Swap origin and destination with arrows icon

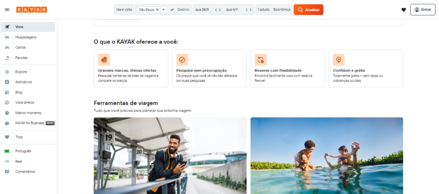172,9
